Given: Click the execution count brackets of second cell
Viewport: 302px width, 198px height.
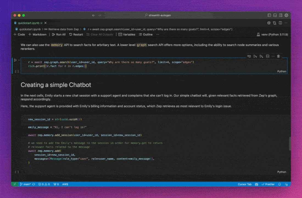Looking at the screenshot, I should coord(17,172).
